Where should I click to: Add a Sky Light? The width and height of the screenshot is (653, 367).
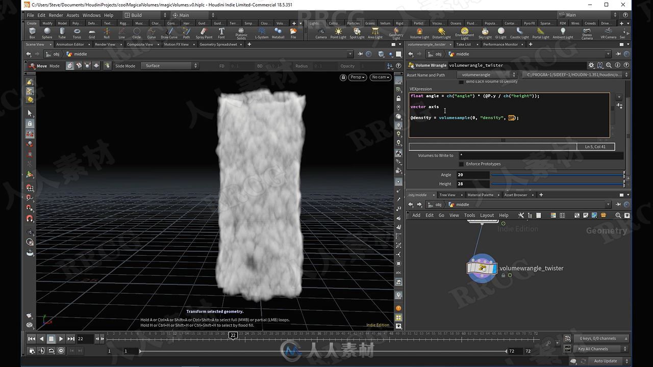pos(485,33)
